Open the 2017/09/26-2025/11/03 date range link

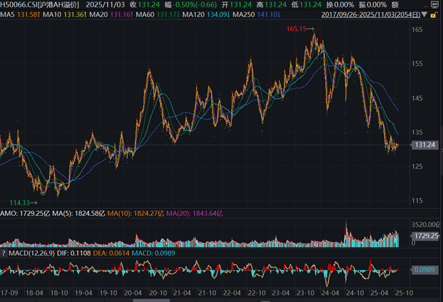pyautogui.click(x=371, y=15)
